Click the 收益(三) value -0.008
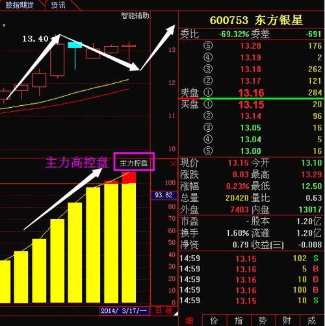 tap(310, 245)
